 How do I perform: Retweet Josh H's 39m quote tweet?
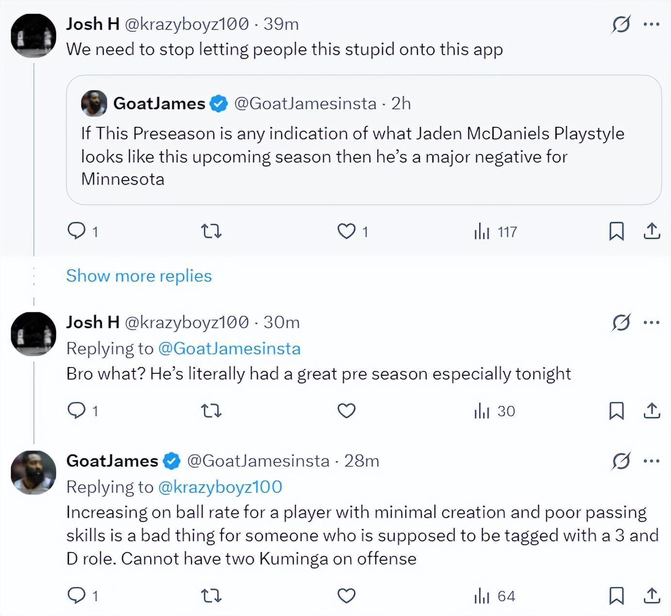(211, 231)
